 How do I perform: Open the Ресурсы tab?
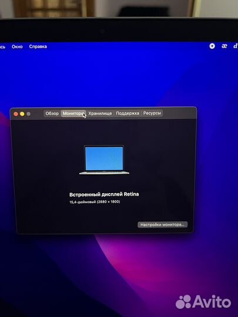[x=152, y=113]
